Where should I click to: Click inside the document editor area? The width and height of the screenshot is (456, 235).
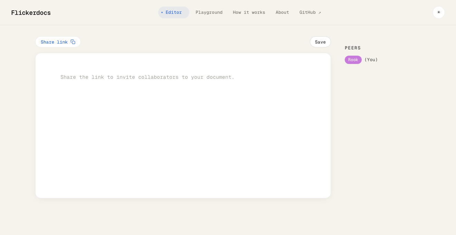[x=183, y=125]
